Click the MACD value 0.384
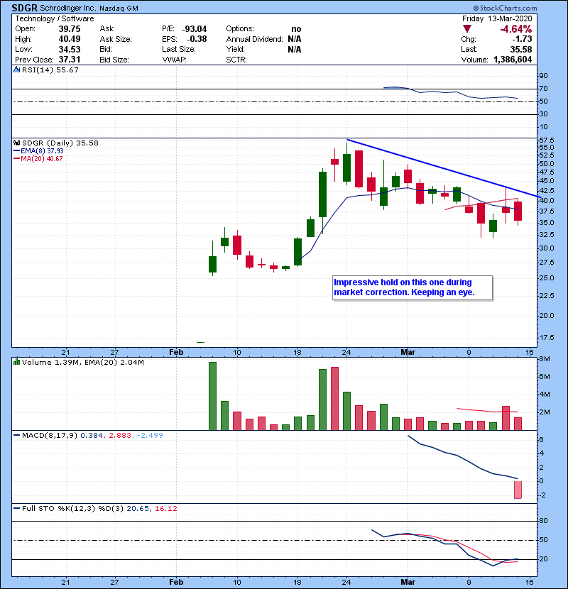 92,436
